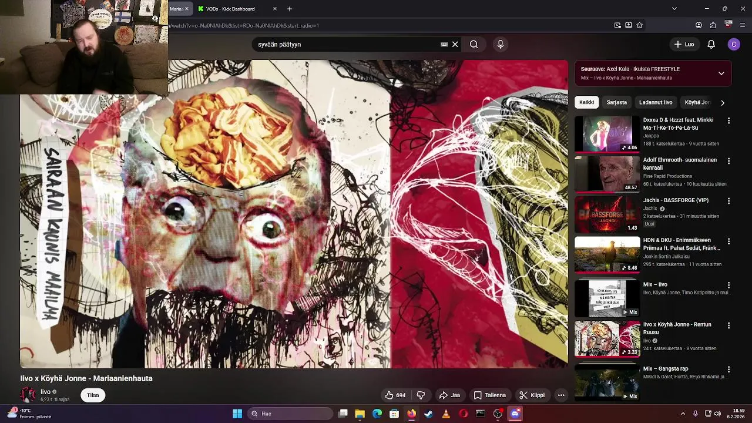This screenshot has height=423, width=752.
Task: Open Steam from the taskbar
Action: [428, 414]
